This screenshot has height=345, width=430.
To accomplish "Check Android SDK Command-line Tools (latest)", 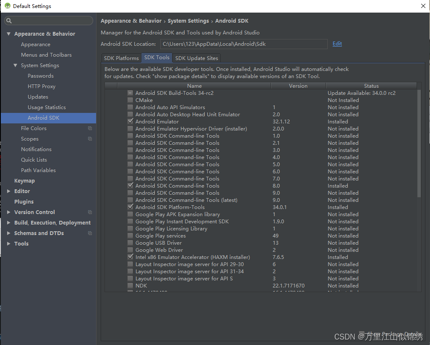I will coord(130,200).
